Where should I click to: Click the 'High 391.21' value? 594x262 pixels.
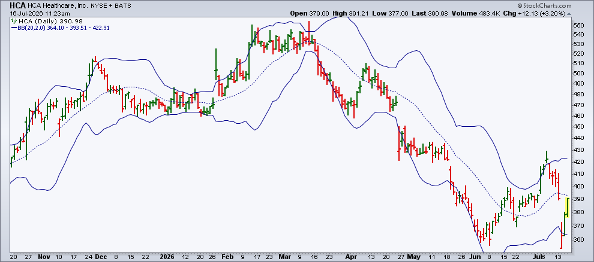(x=350, y=13)
